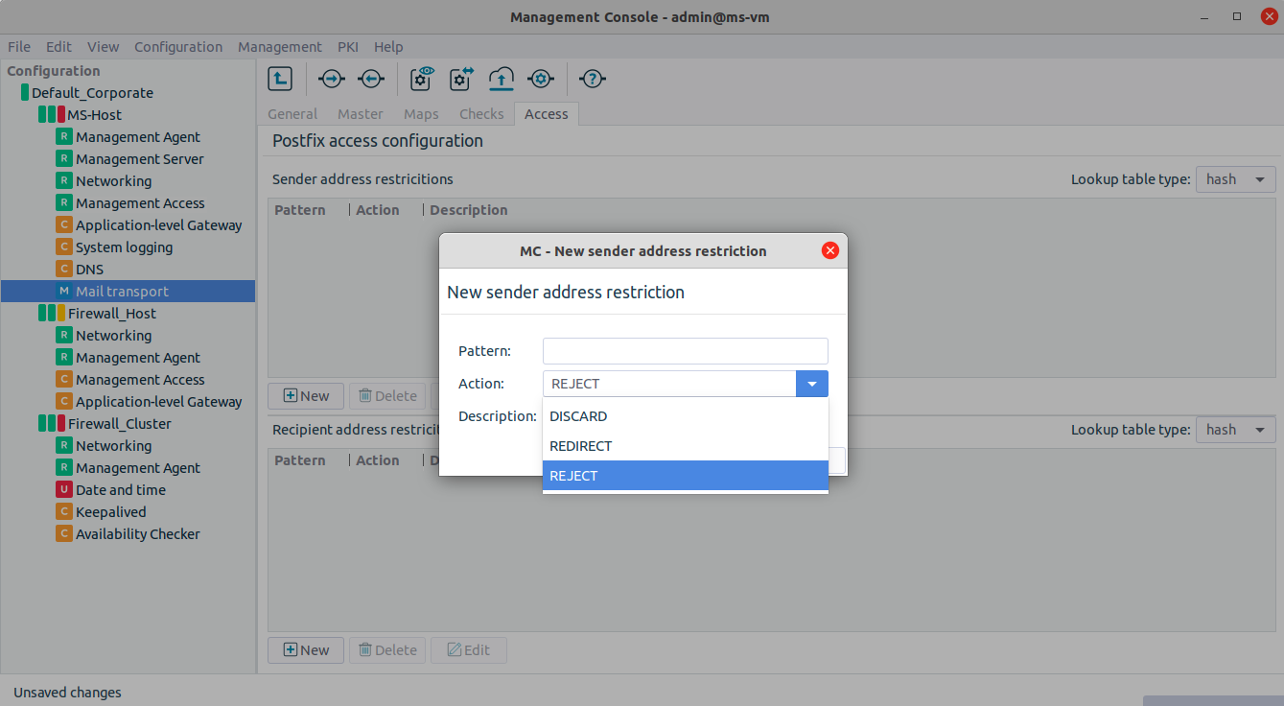Screen dimensions: 1284x706
Task: Click New under sender address restrictions
Action: click(306, 395)
